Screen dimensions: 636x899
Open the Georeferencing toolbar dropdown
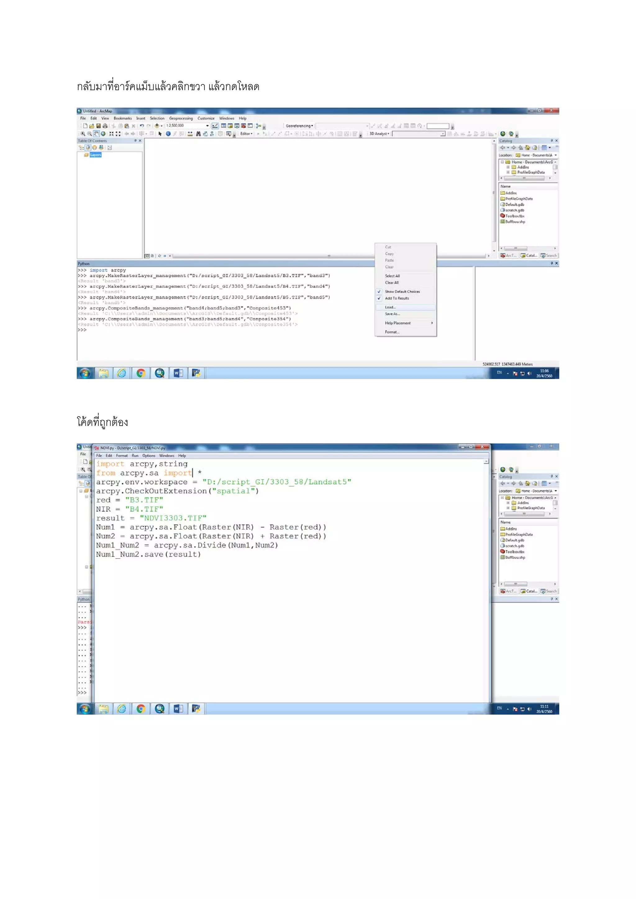(299, 126)
